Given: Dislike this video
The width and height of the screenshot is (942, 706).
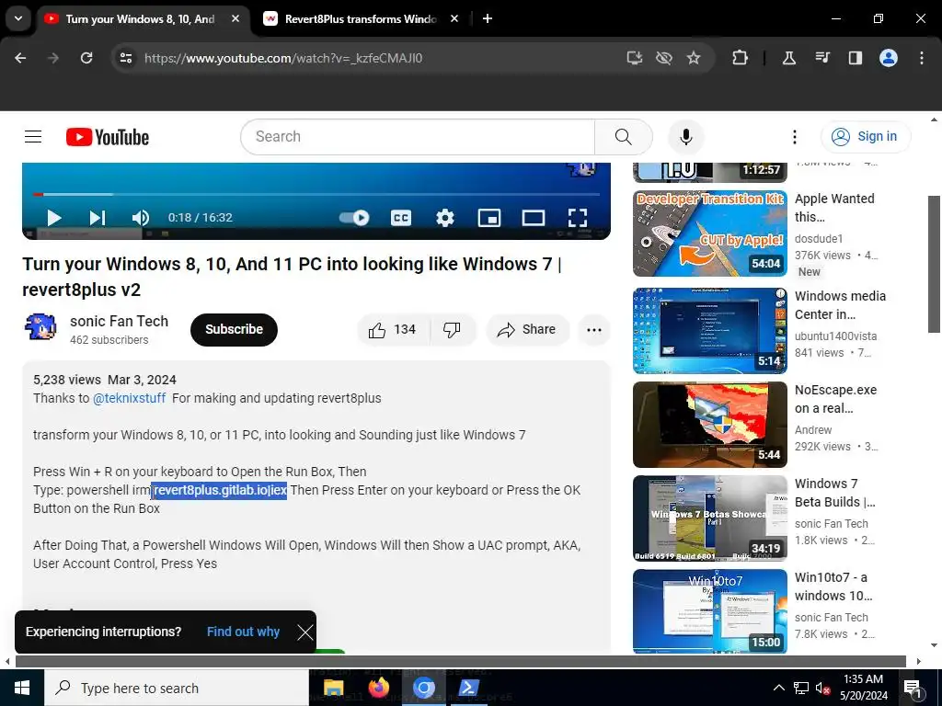Looking at the screenshot, I should [453, 330].
